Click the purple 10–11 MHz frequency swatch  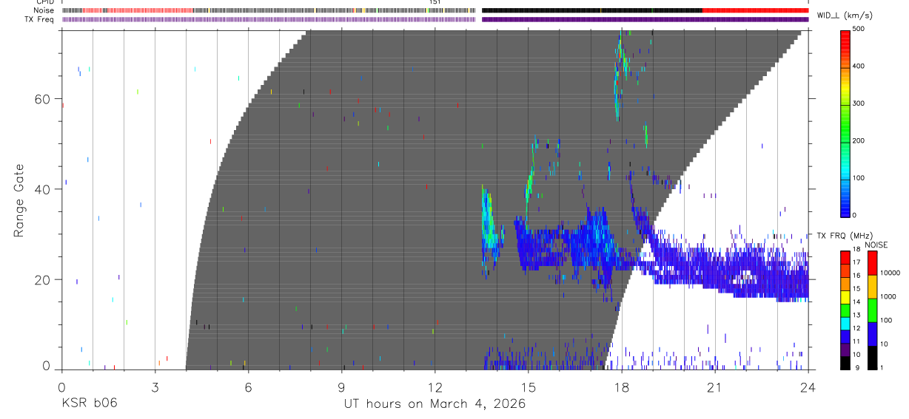(845, 349)
